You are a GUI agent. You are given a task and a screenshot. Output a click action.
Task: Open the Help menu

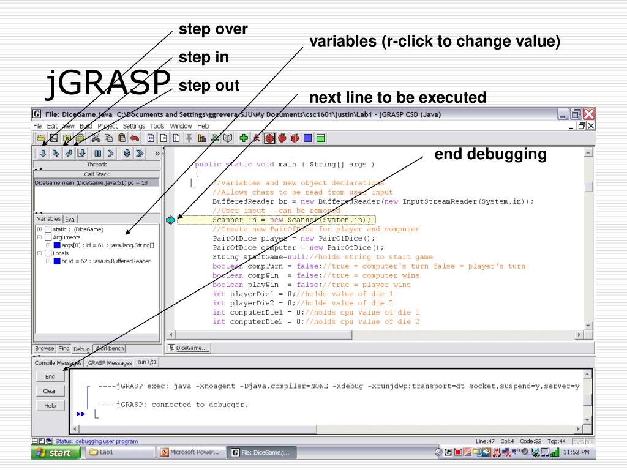click(203, 126)
